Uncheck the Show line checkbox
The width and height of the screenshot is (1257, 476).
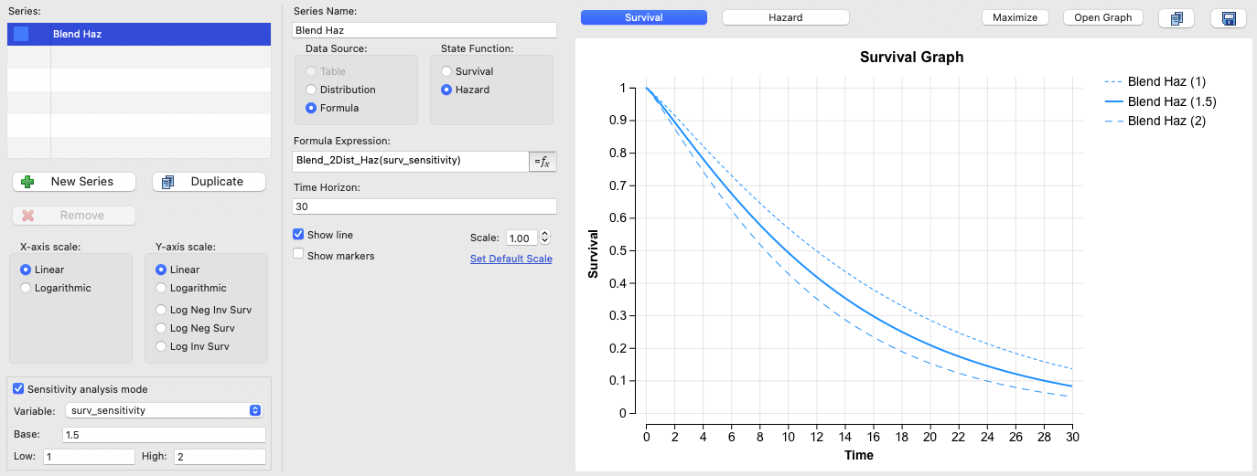(x=298, y=235)
